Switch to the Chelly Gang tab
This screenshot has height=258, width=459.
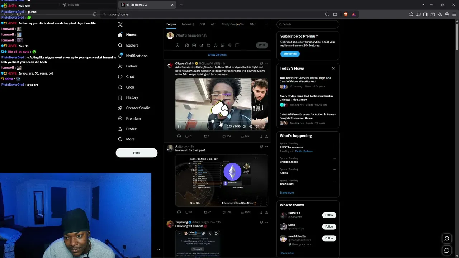tap(233, 24)
